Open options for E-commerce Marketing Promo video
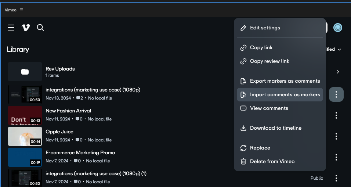Screen dimensions: 351x187 click(x=336, y=157)
